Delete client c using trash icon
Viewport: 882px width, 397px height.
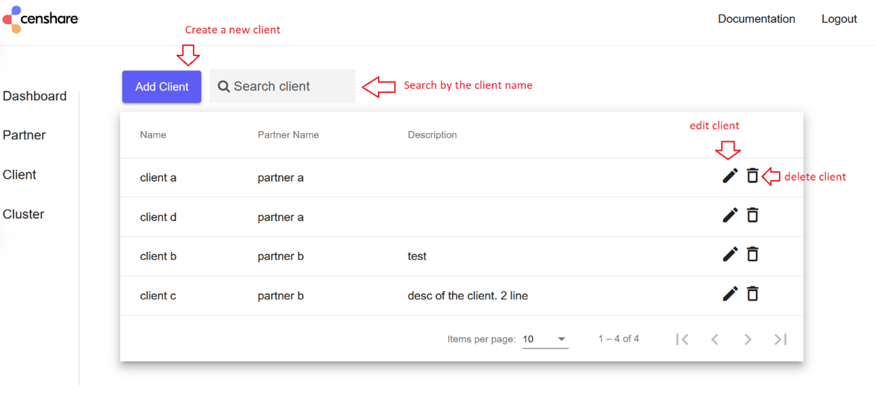click(752, 294)
